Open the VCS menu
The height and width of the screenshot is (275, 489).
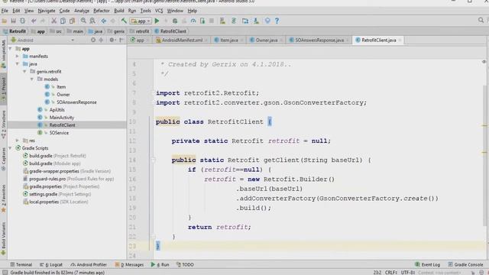[159, 11]
